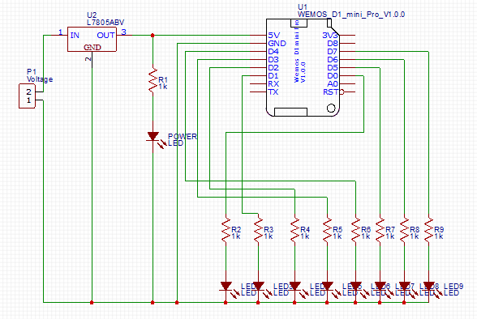Viewport: 477px width, 319px height.
Task: Click the P1 designator text
Action: pos(32,71)
